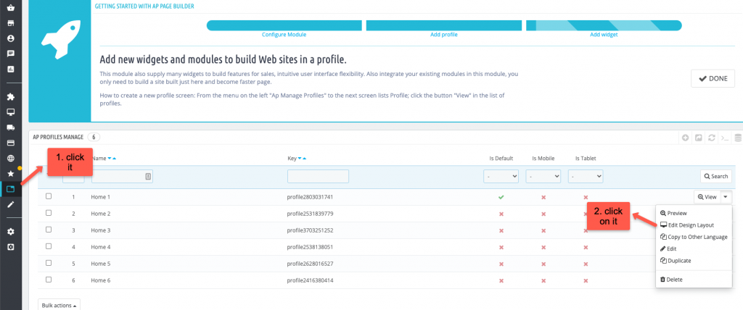Image resolution: width=743 pixels, height=310 pixels.
Task: Tick the Home 6 row checkbox
Action: tap(49, 279)
